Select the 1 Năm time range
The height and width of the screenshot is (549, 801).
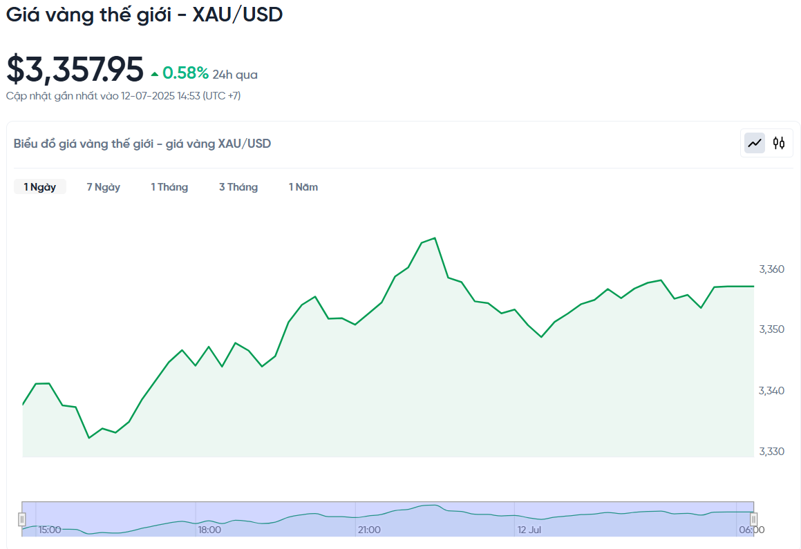pyautogui.click(x=303, y=186)
